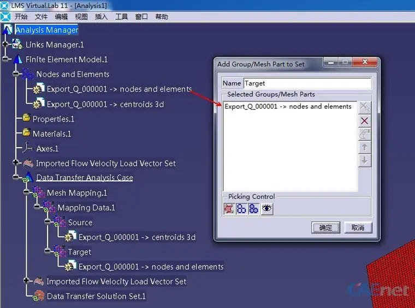Select 'Export_Q_000001 -> centroids 3d' under Nodes and Elements
The image size is (415, 308).
[105, 104]
